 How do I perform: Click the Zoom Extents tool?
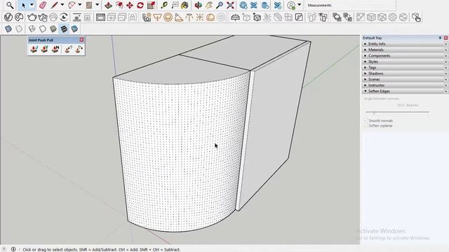(230, 5)
